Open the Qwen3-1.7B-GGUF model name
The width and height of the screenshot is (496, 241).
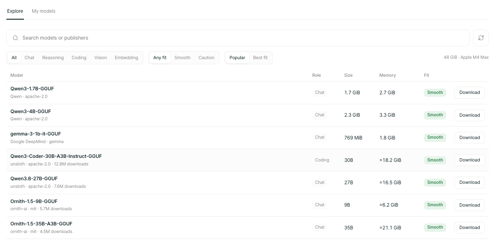tap(32, 89)
